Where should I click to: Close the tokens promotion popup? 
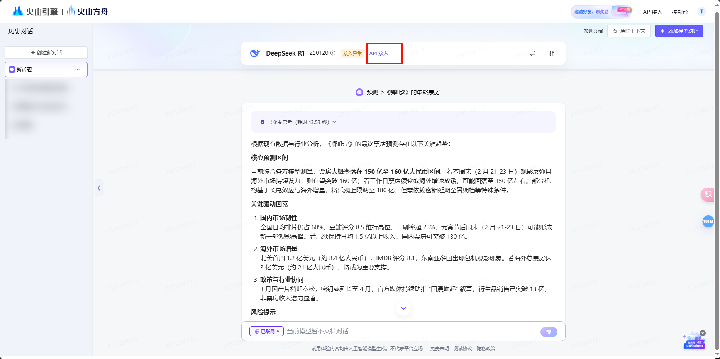pyautogui.click(x=703, y=333)
